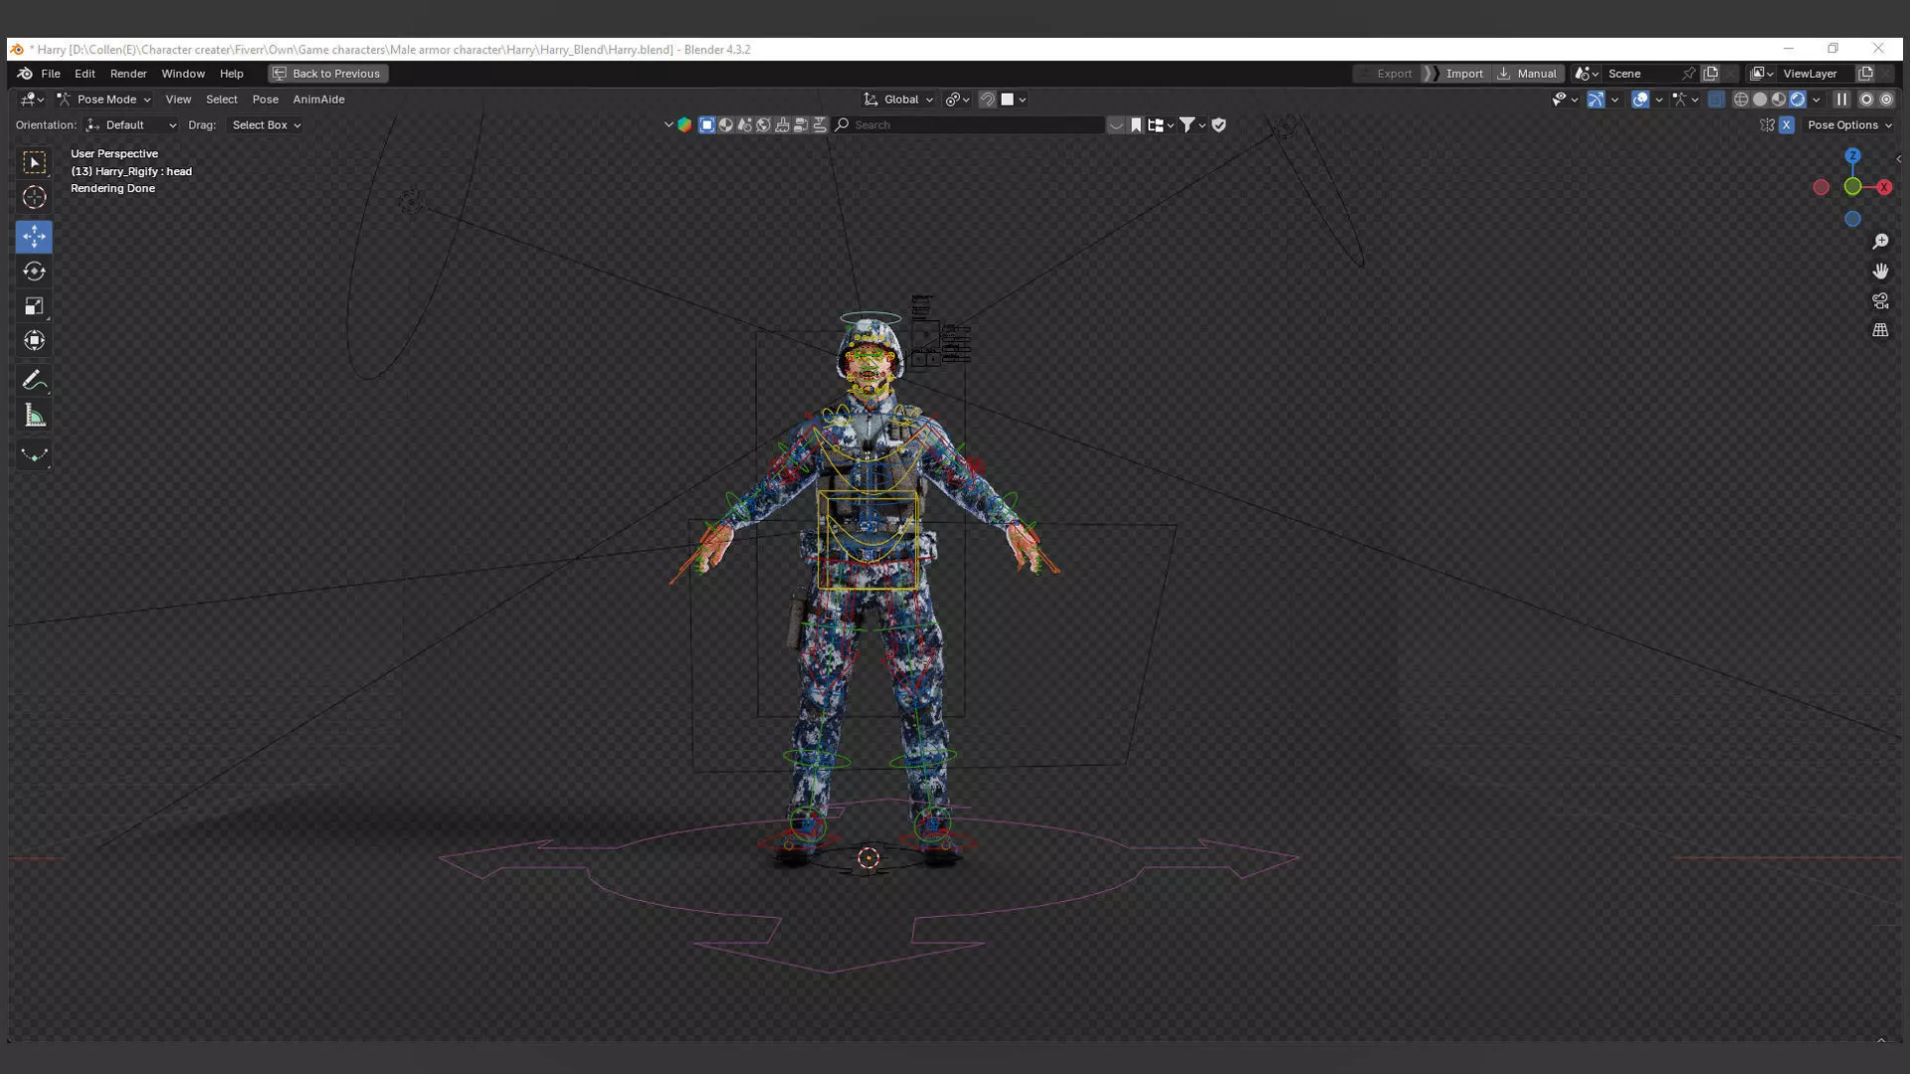Select the Scale tool

(34, 306)
